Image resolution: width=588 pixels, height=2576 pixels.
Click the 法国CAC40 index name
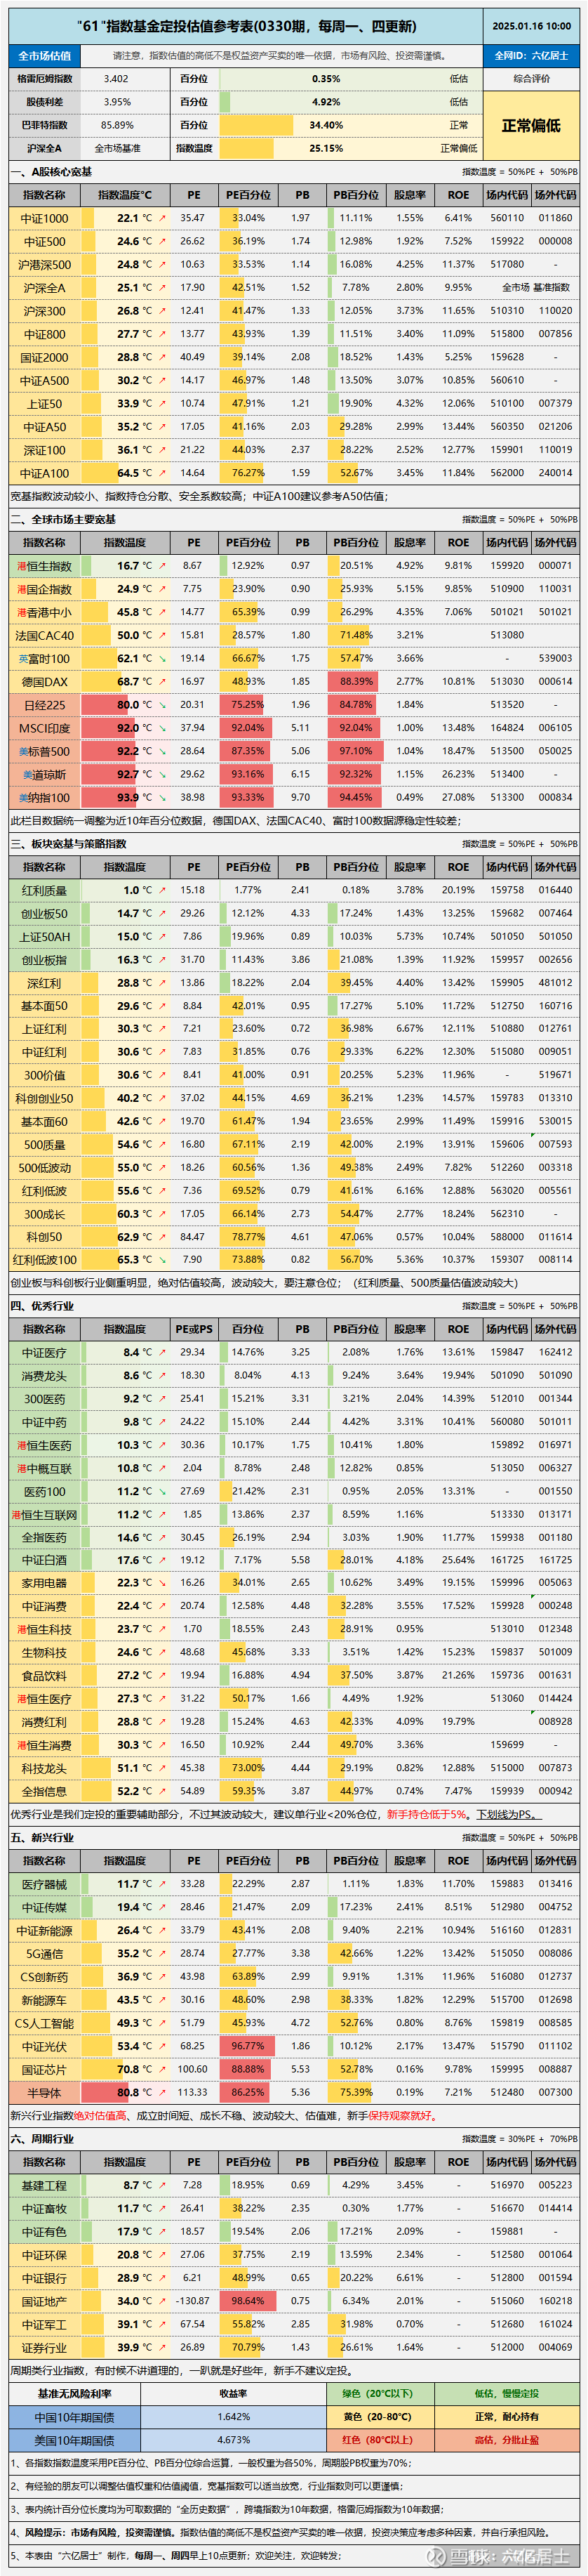pyautogui.click(x=45, y=636)
